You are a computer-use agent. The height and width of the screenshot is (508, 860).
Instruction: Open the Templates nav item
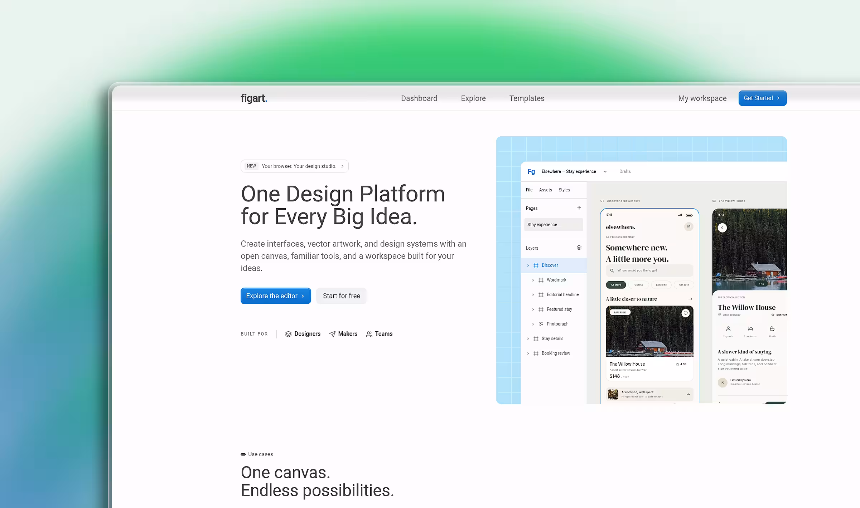pyautogui.click(x=527, y=98)
